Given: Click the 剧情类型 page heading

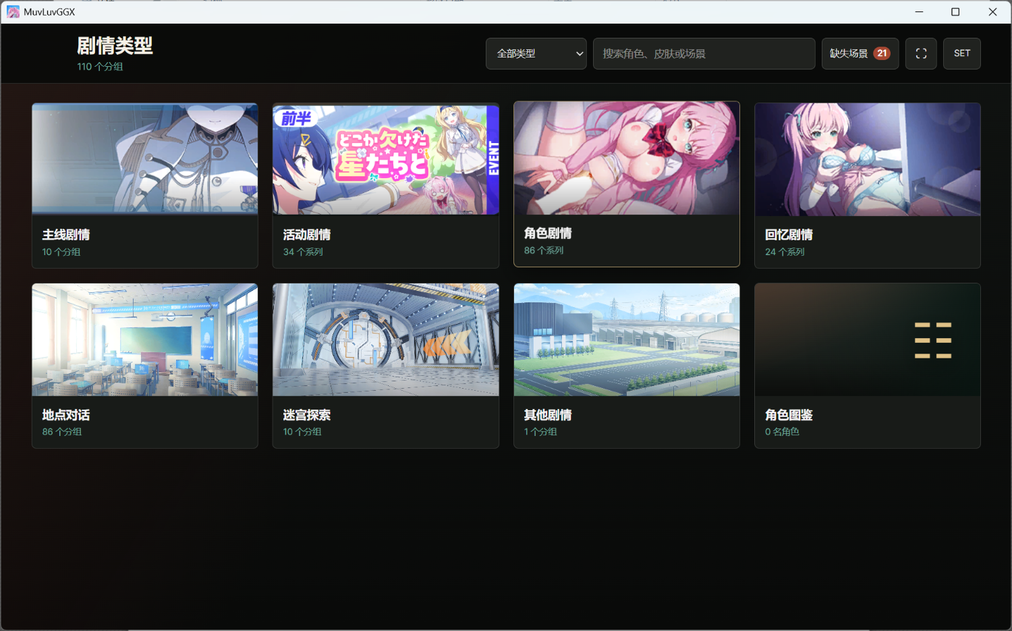Looking at the screenshot, I should [x=115, y=46].
